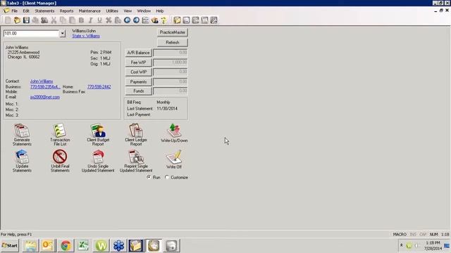Viewport: 451px width, 253px height.
Task: Open the Maintenance menu
Action: click(89, 11)
